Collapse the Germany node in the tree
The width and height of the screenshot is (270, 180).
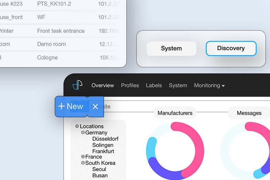tap(83, 132)
